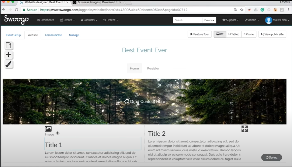292x167 pixels.
Task: Open the Molly Falco user dropdown
Action: click(281, 20)
